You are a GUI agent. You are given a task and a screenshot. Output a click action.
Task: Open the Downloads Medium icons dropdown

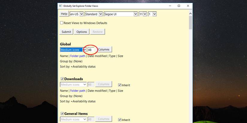coord(73,85)
